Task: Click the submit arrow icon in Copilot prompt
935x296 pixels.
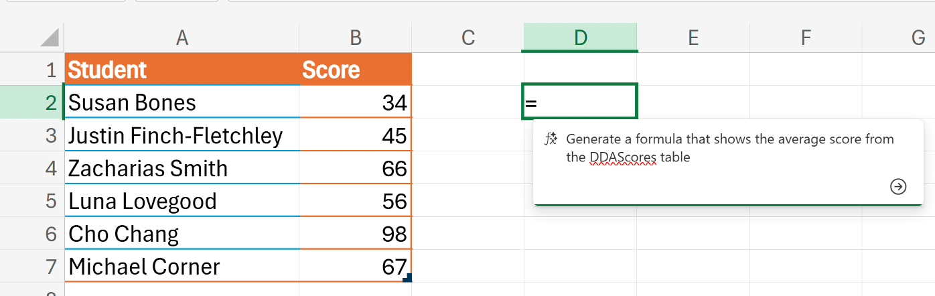Action: [898, 187]
